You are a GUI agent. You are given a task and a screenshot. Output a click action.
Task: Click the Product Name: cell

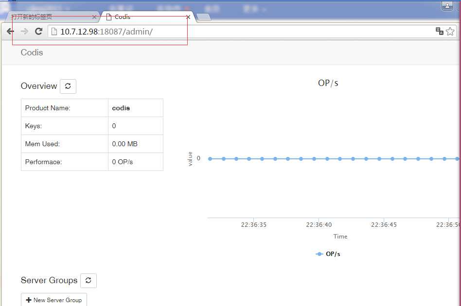65,108
